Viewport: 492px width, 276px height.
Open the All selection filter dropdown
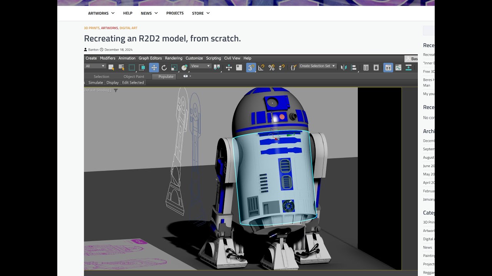pyautogui.click(x=95, y=66)
